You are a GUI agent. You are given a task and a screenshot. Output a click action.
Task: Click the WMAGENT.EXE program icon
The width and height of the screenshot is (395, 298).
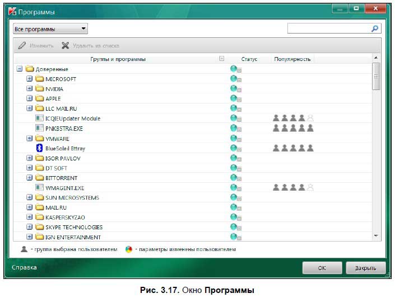point(40,188)
